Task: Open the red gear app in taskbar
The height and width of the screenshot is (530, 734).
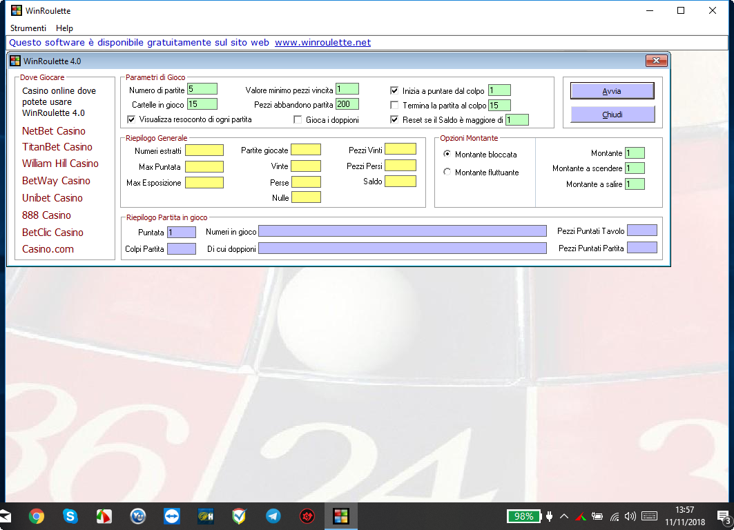Action: click(x=307, y=516)
